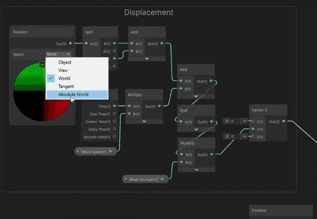The height and width of the screenshot is (219, 317).
Task: Expand the first Add node preview chevron
Action: (147, 59)
